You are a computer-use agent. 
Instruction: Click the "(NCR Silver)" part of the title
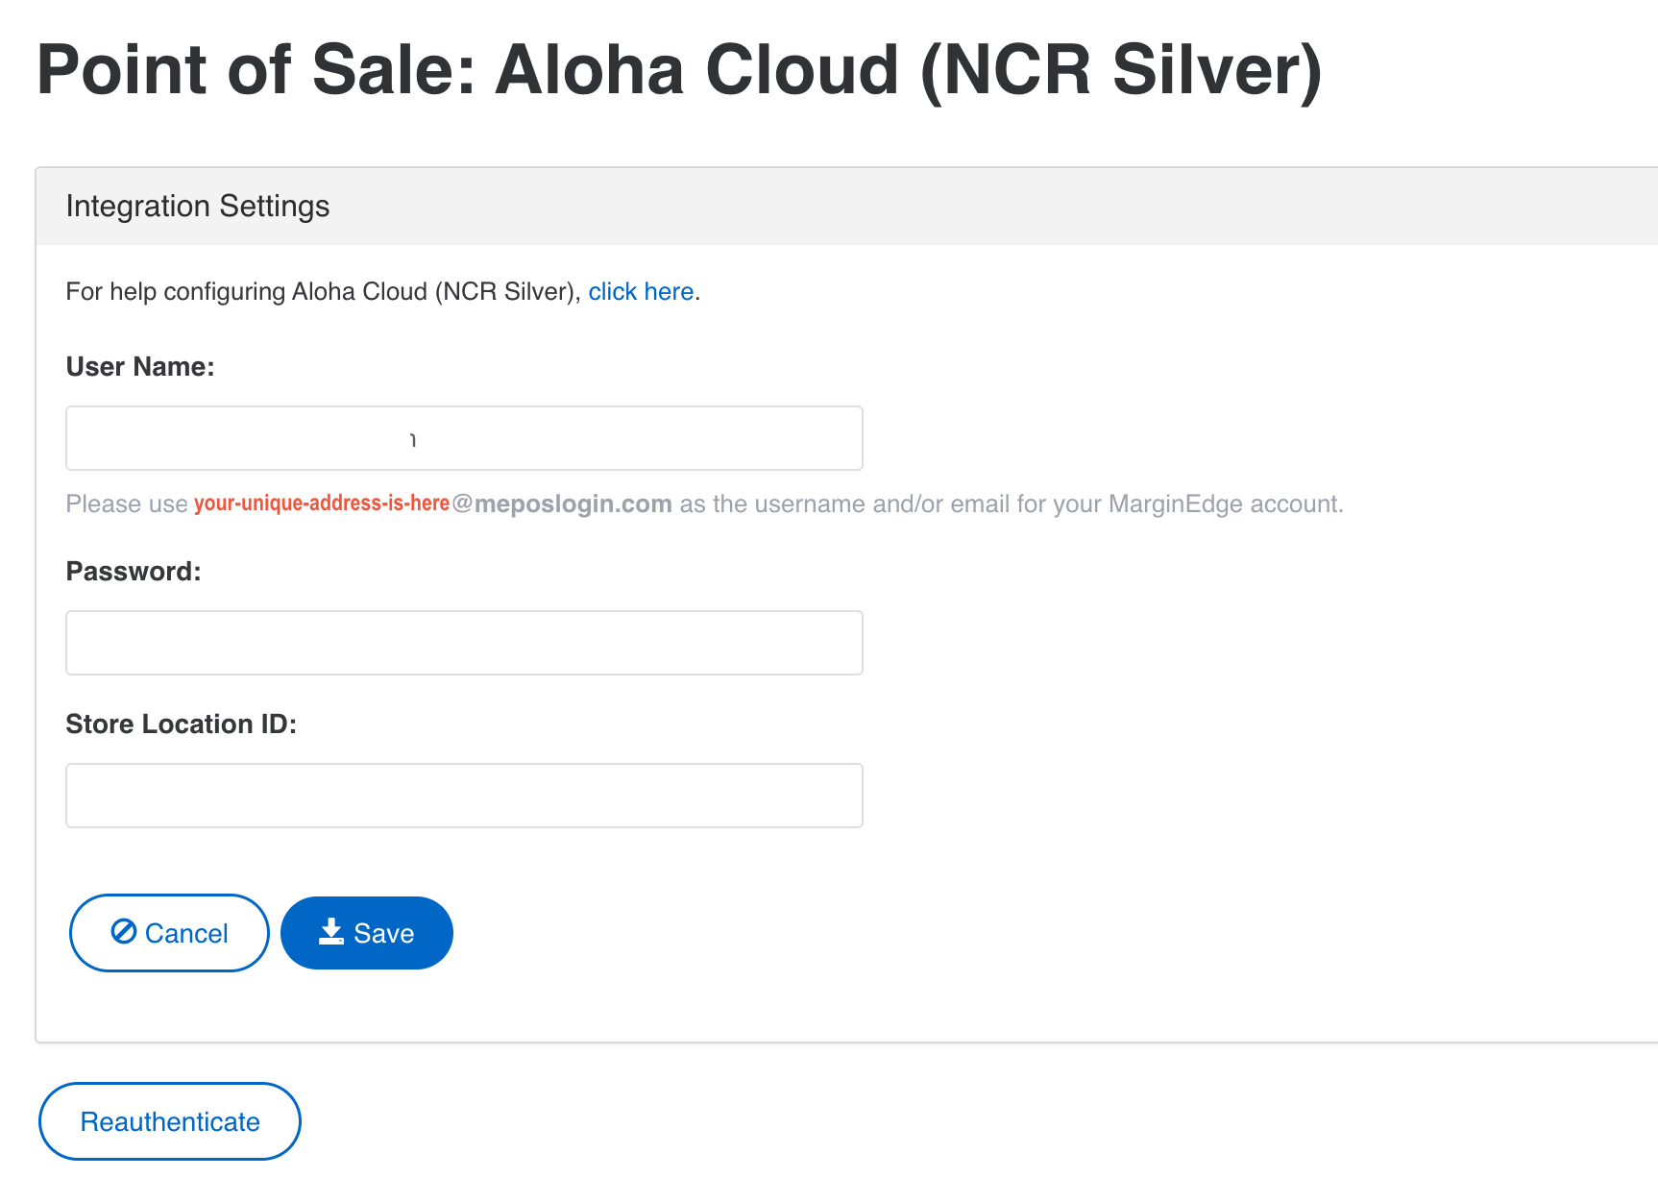[x=1121, y=70]
